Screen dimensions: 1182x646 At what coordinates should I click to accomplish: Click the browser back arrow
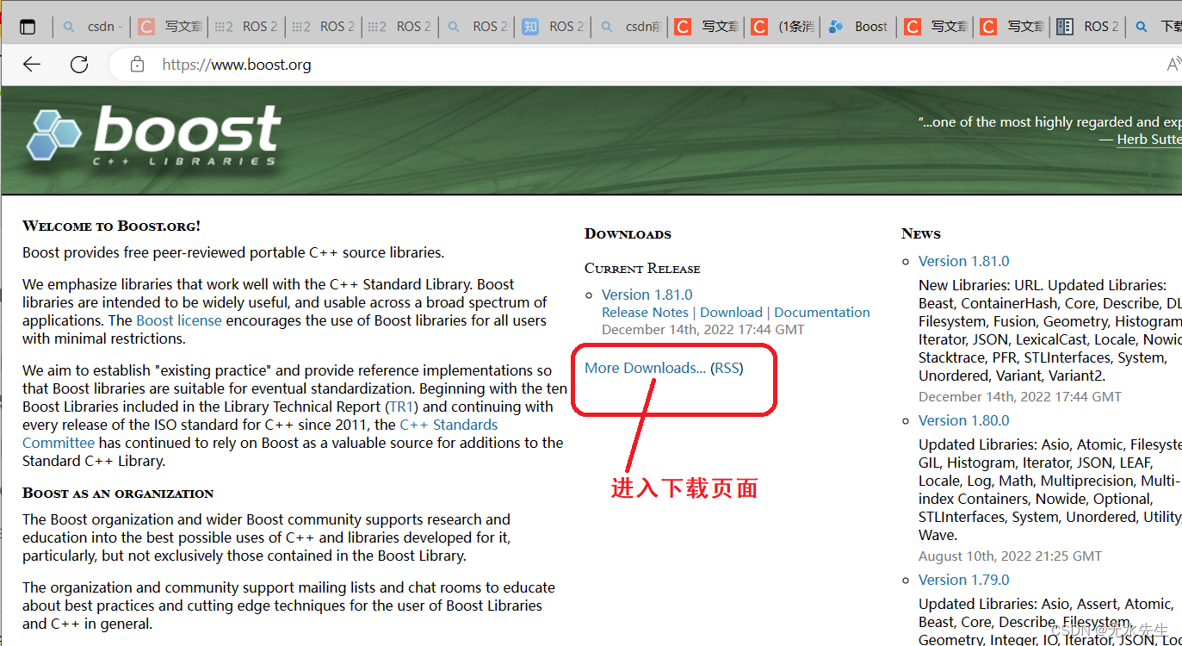[x=31, y=64]
